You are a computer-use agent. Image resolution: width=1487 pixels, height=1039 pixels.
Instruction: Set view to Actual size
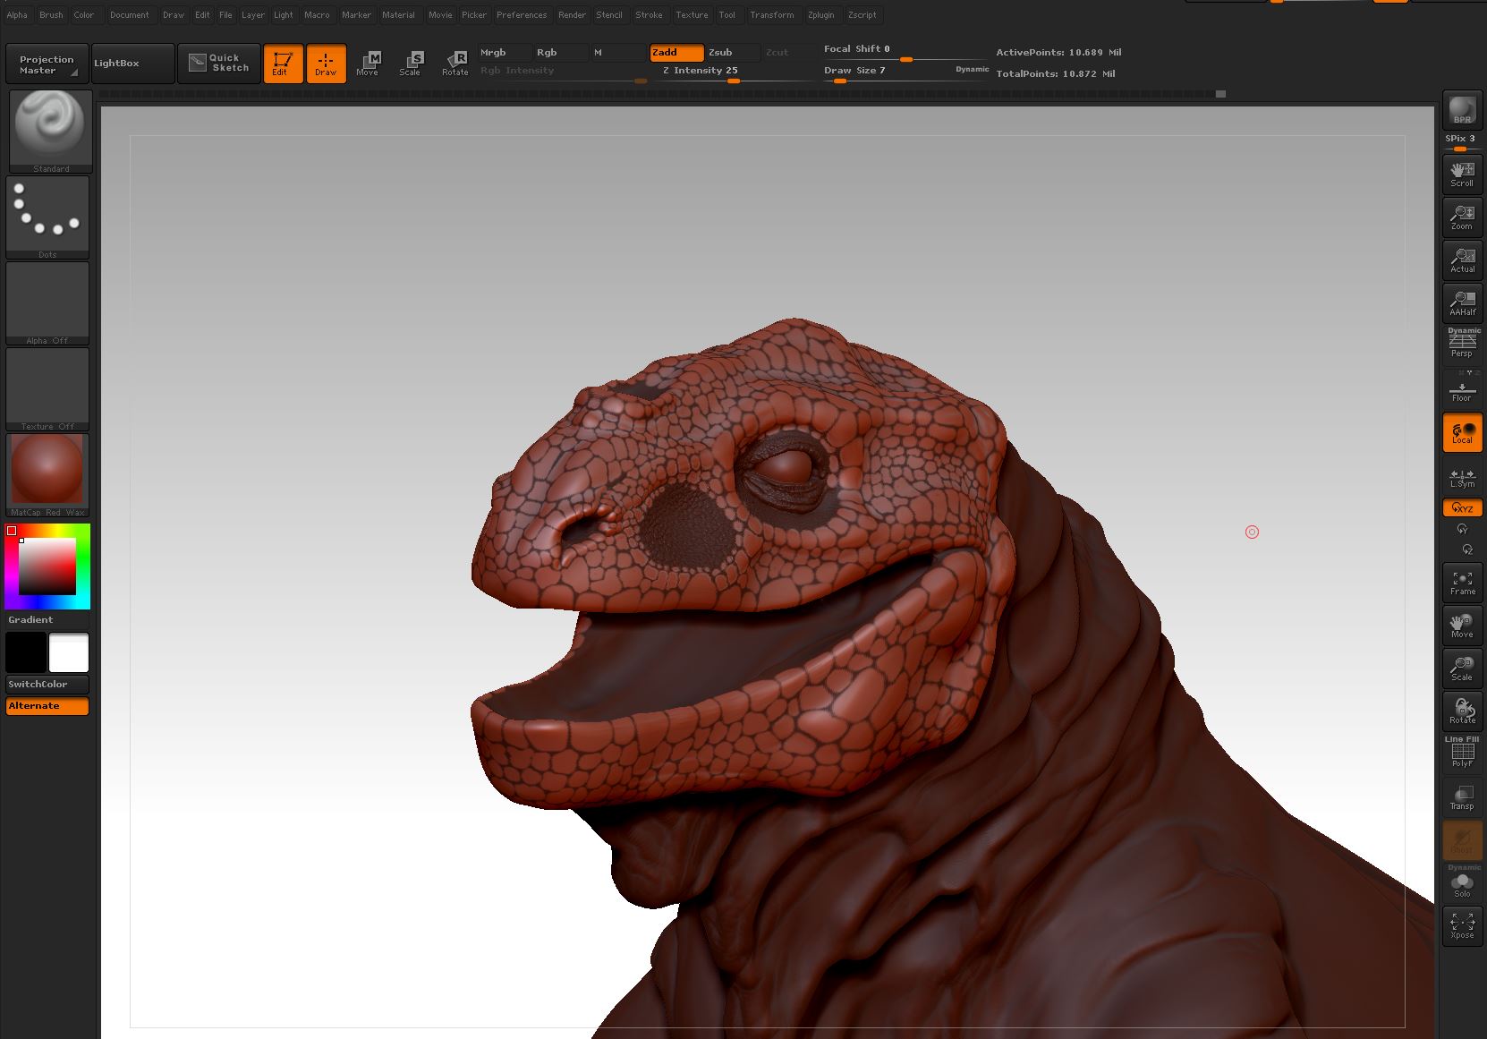[1462, 260]
